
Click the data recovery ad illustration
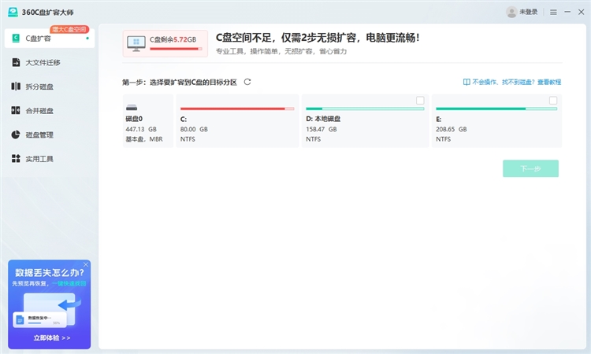[x=48, y=310]
